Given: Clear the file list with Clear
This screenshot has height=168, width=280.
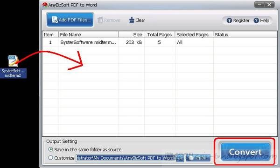Looking at the screenshot, I should (x=137, y=20).
